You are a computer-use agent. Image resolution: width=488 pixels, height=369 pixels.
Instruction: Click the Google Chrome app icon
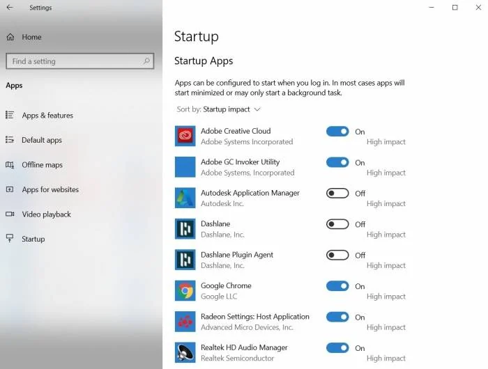[x=185, y=290]
